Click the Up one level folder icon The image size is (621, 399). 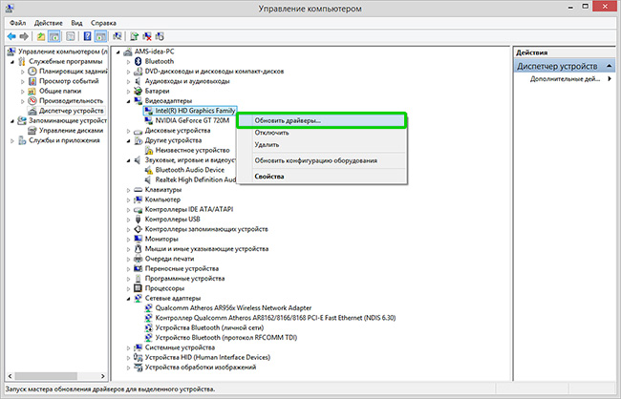click(41, 37)
